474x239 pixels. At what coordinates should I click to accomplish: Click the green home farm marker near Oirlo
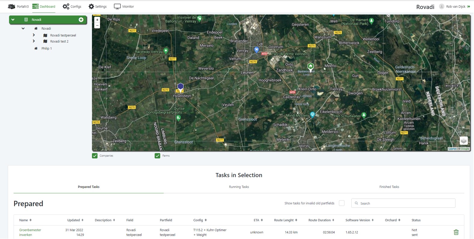coord(311,67)
